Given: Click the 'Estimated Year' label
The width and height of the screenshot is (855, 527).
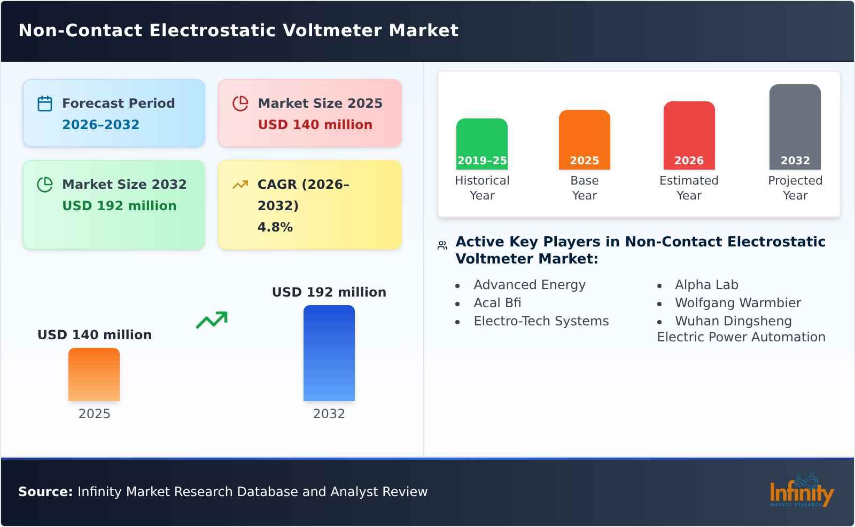Looking at the screenshot, I should pyautogui.click(x=689, y=188).
